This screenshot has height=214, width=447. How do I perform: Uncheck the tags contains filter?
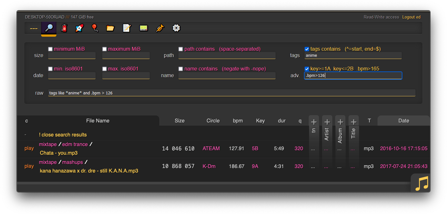pyautogui.click(x=307, y=49)
